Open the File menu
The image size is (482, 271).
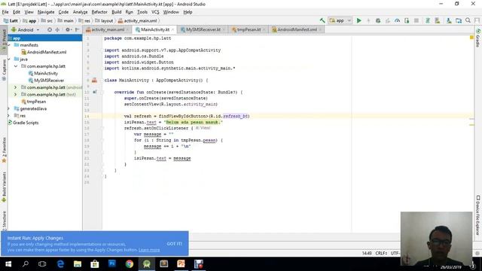(x=5, y=12)
